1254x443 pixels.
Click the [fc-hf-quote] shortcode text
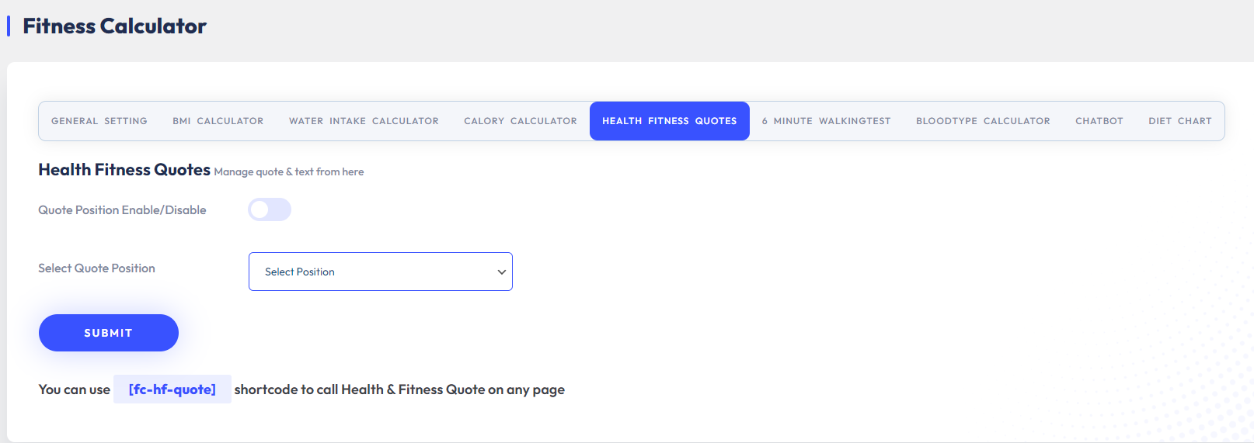[172, 389]
